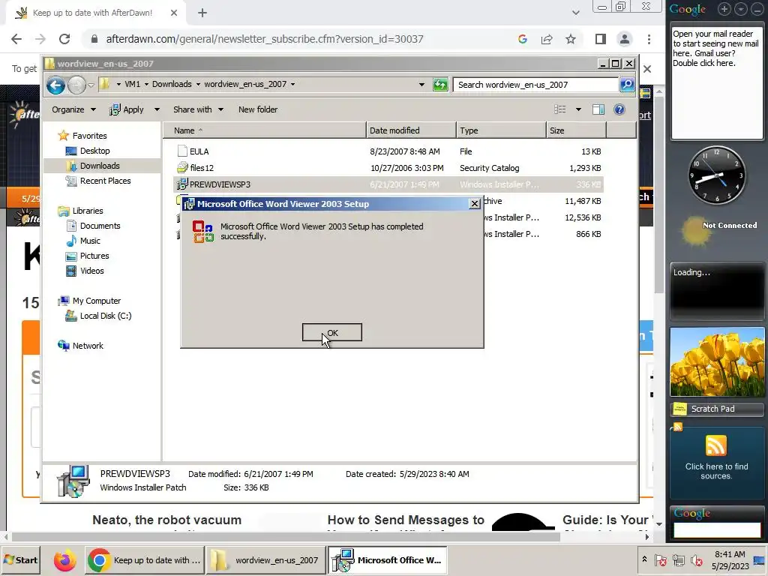Click the muted volume tray icon
This screenshot has height=576, width=768.
pyautogui.click(x=696, y=559)
